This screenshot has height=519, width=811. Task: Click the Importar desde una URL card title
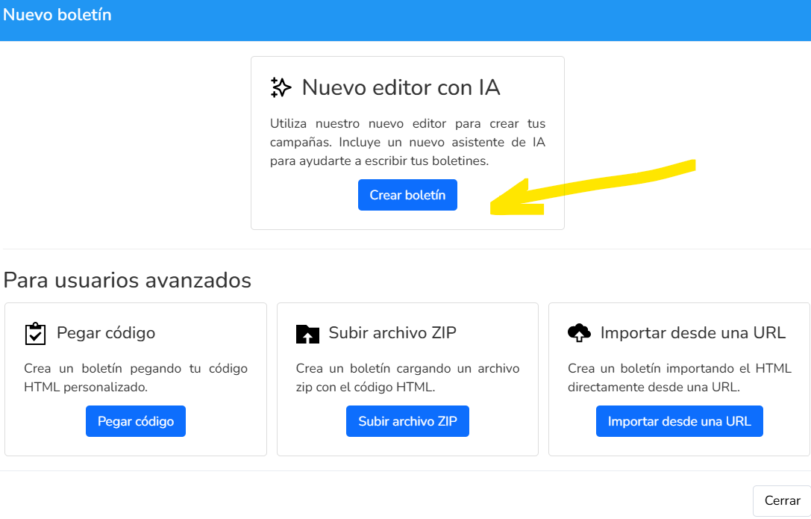click(x=693, y=333)
